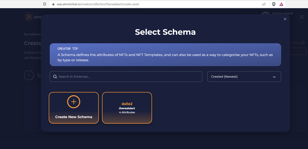This screenshot has width=308, height=149.
Task: Open the Brave Shields lion icon
Action: [x=274, y=4]
